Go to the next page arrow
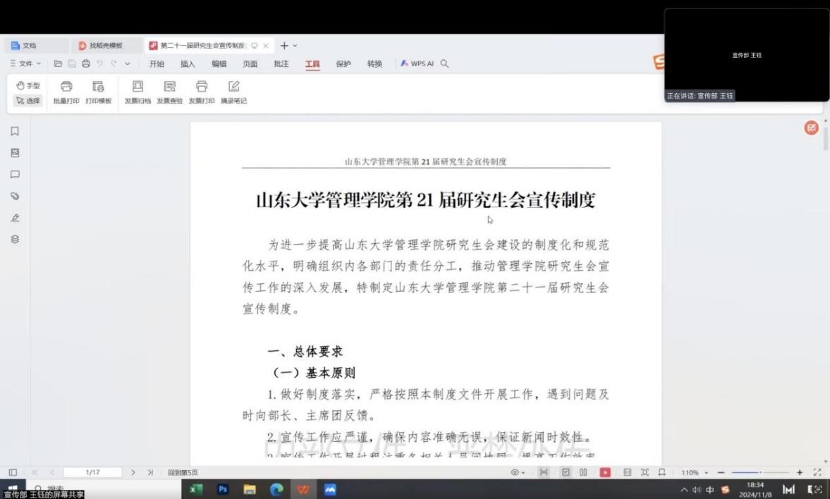 tap(133, 472)
